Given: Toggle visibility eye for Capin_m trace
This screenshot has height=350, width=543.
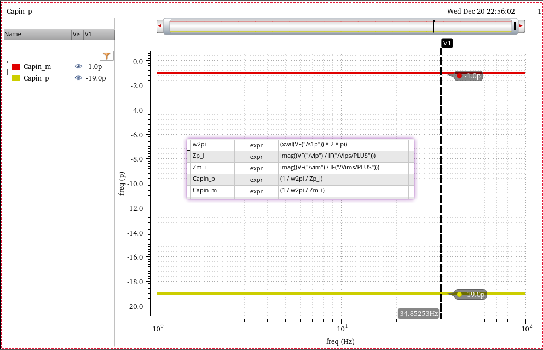Looking at the screenshot, I should (x=79, y=66).
